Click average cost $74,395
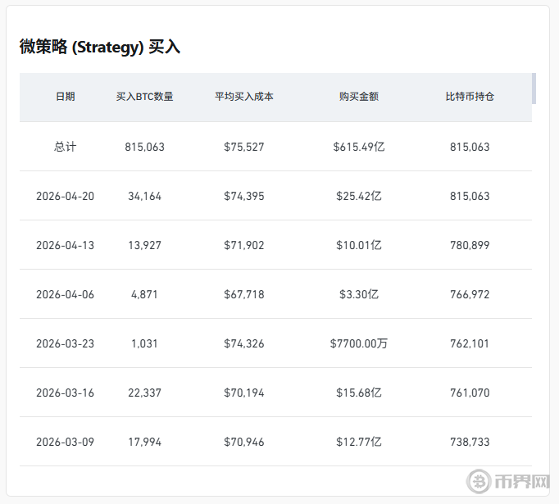The image size is (559, 504). coord(244,196)
